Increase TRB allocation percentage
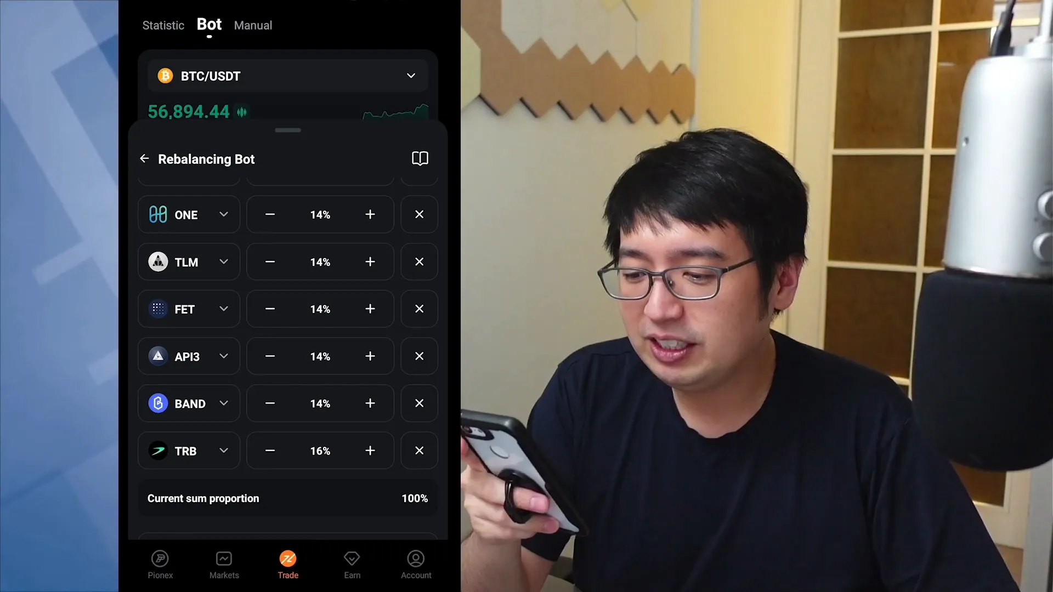 pyautogui.click(x=370, y=451)
